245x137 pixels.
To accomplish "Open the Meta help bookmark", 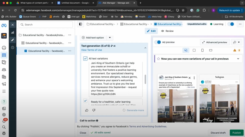I will pyautogui.click(x=155, y=17).
